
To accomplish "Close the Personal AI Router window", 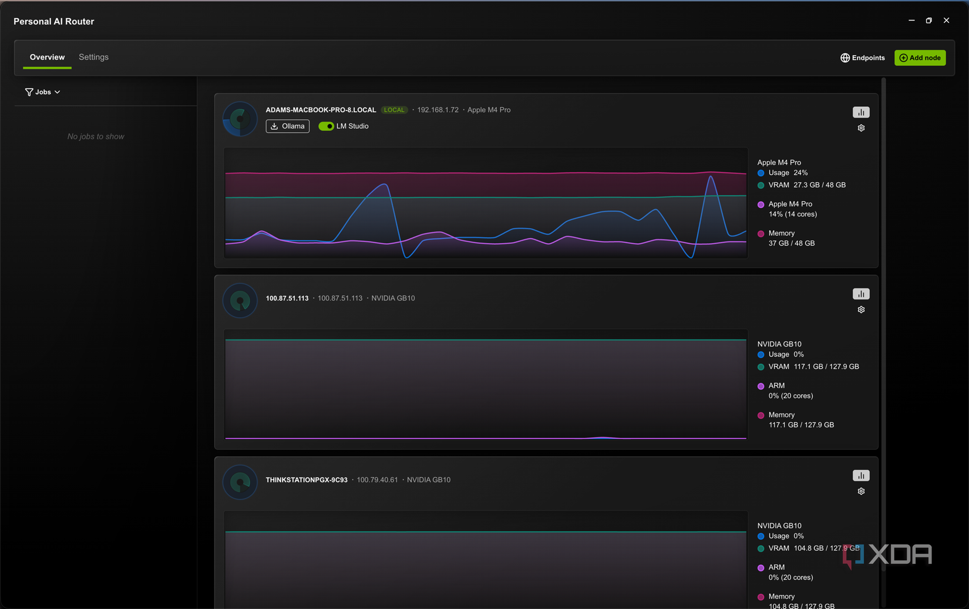I will tap(946, 21).
